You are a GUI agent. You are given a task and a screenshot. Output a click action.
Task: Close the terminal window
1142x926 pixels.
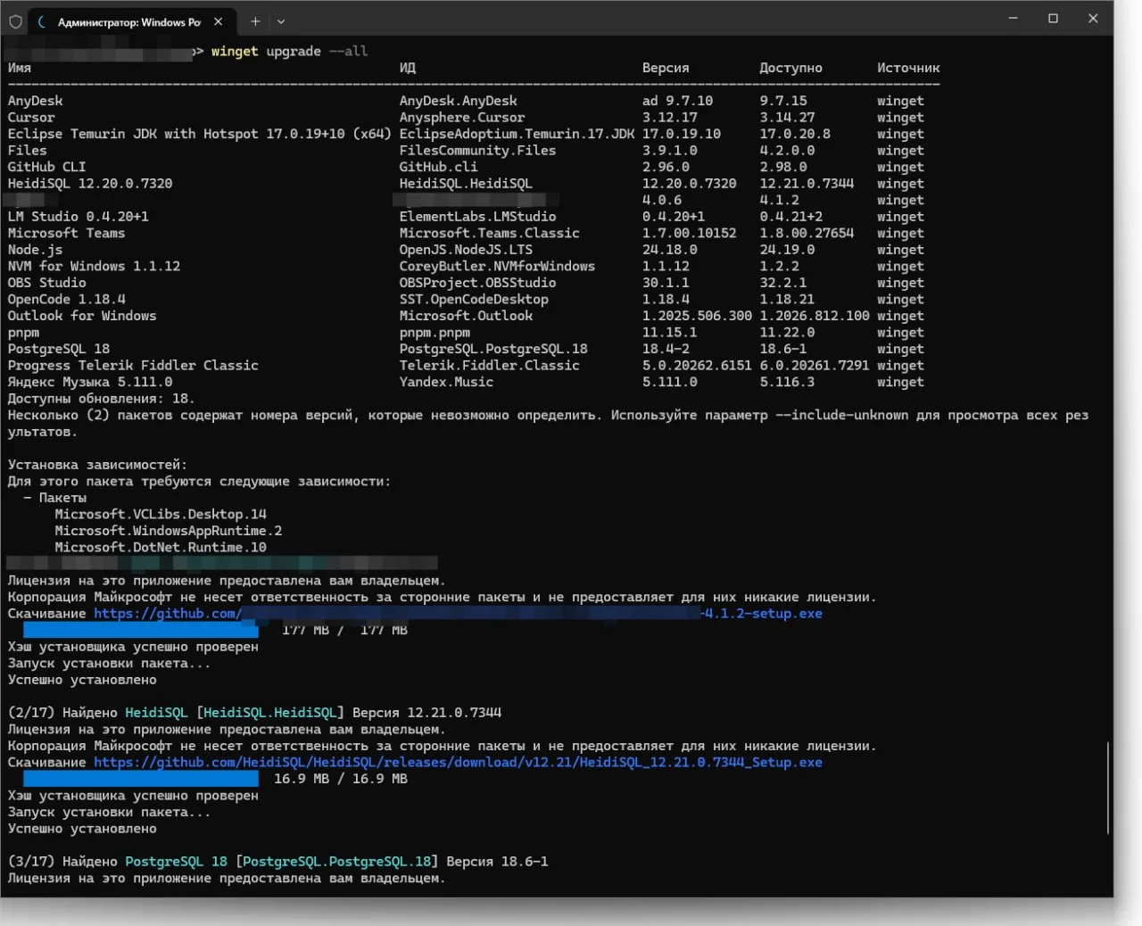point(1093,18)
